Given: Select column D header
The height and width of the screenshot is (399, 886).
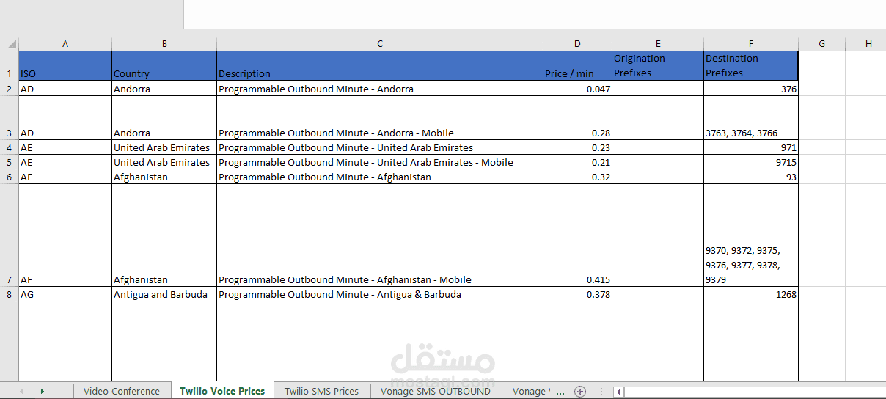Looking at the screenshot, I should coord(577,44).
